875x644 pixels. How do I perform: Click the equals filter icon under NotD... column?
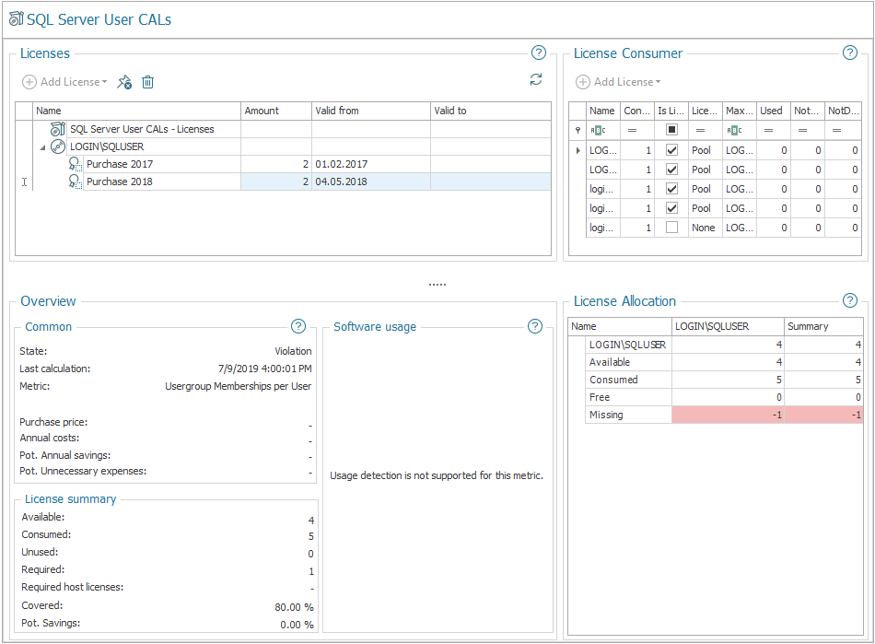coord(836,131)
